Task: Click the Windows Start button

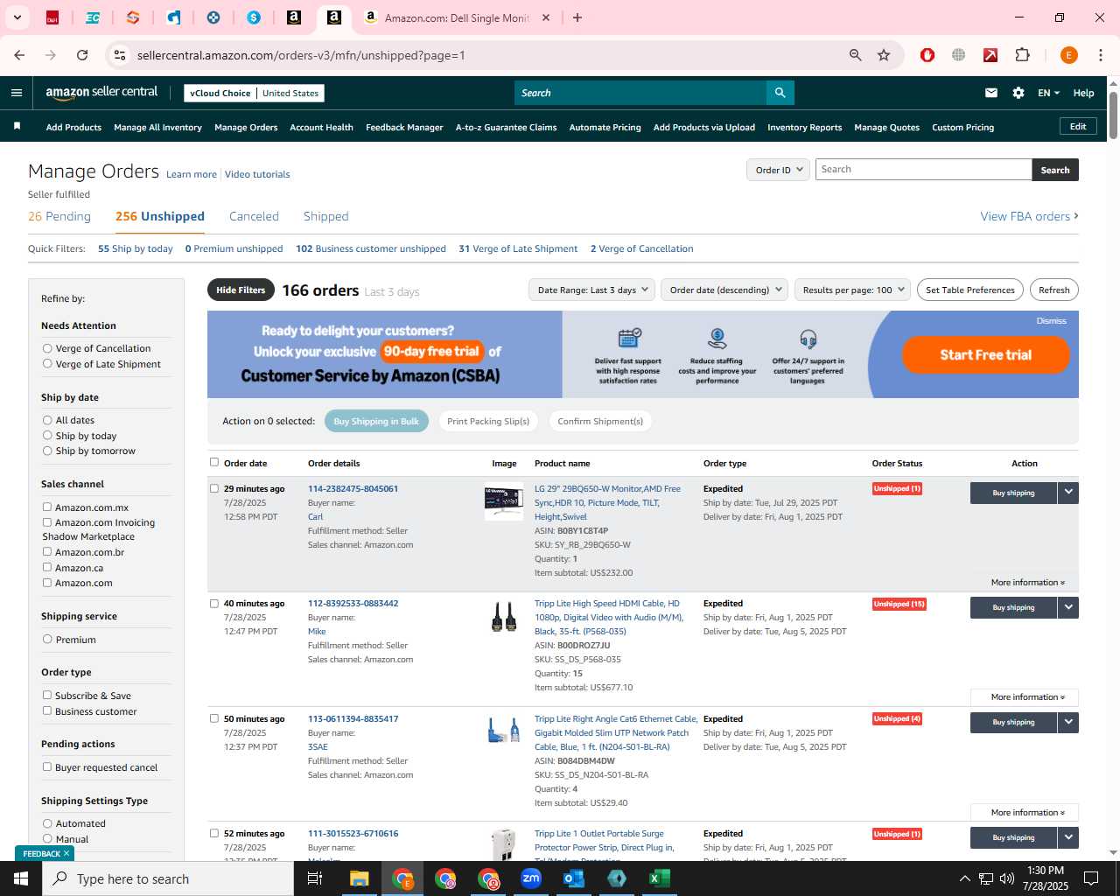Action: tap(21, 878)
